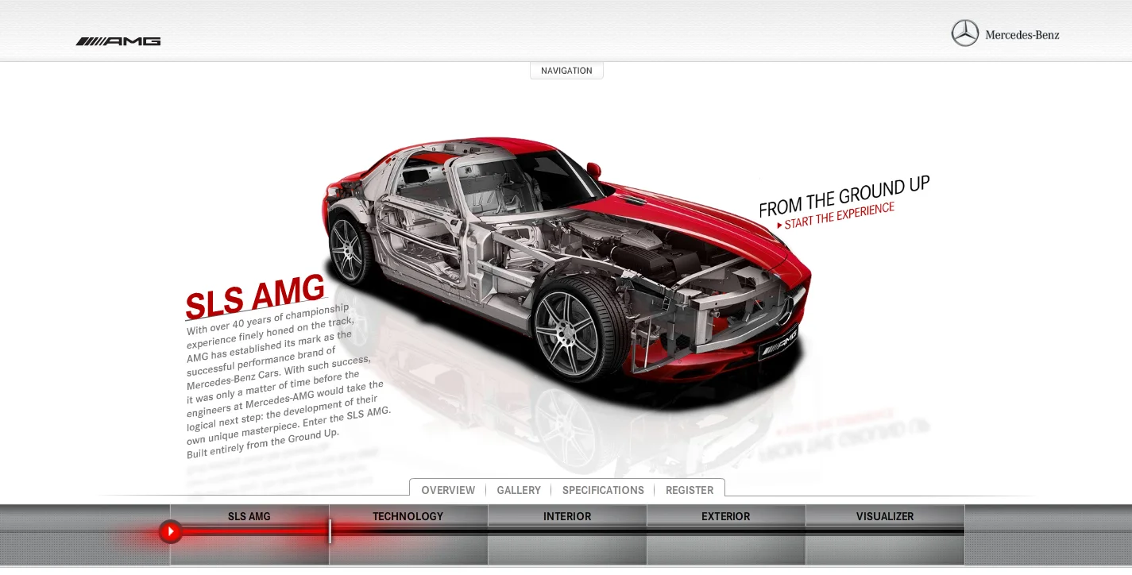Click the red play button on timeline
Screen dimensions: 1132x575
(x=170, y=531)
